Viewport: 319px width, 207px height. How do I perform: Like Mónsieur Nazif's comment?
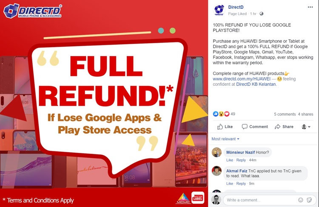point(230,160)
